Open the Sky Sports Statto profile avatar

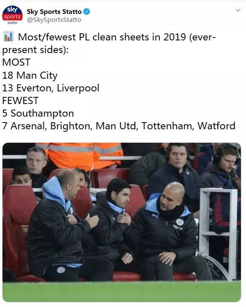coord(12,16)
